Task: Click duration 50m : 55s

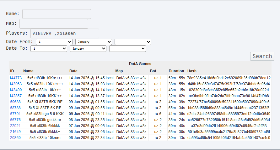Action: point(177,78)
